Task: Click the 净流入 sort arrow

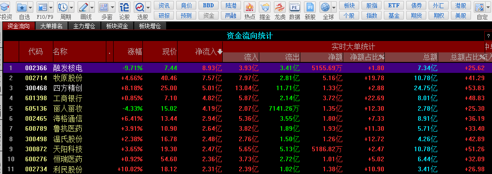Action: 220,51
